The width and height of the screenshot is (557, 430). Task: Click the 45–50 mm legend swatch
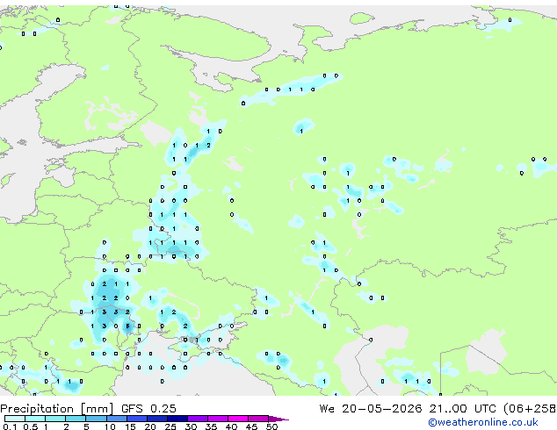(258, 419)
